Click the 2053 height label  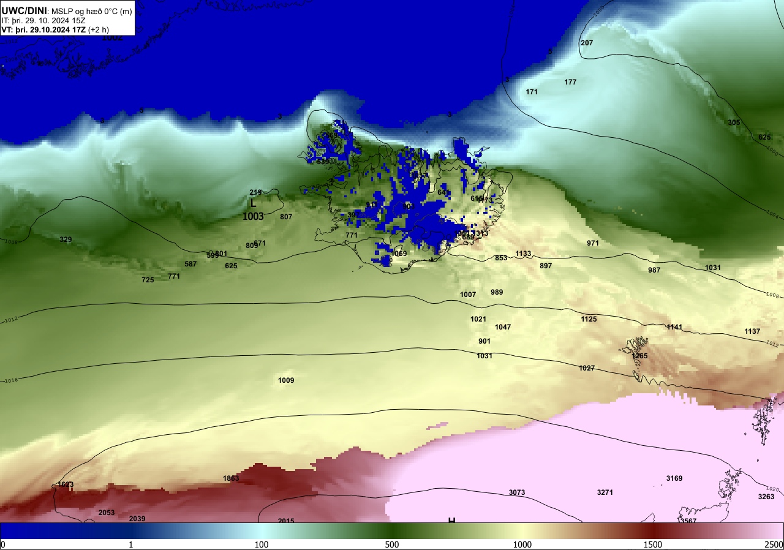point(107,513)
